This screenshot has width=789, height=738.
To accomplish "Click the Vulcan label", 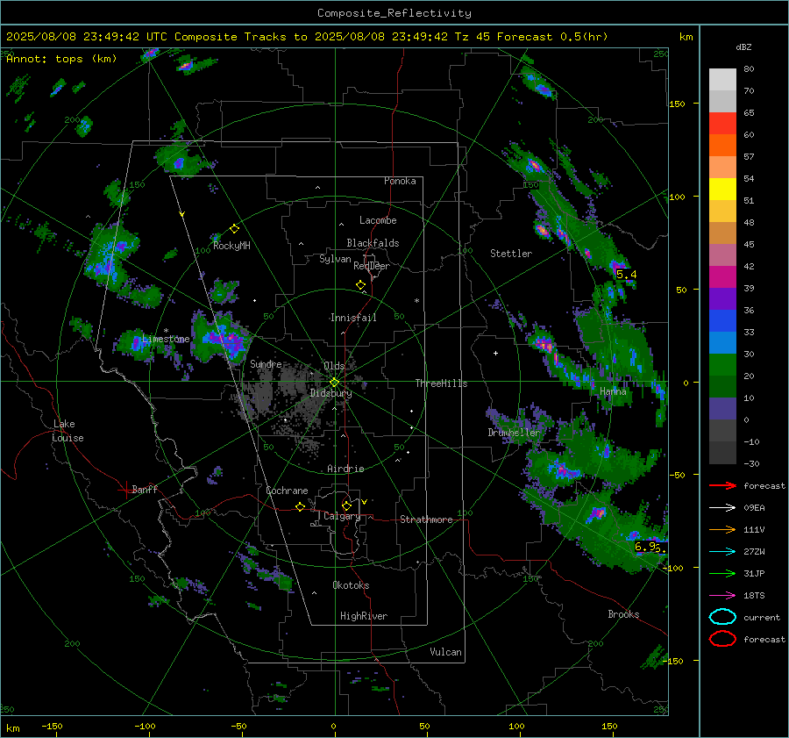I will tap(446, 652).
